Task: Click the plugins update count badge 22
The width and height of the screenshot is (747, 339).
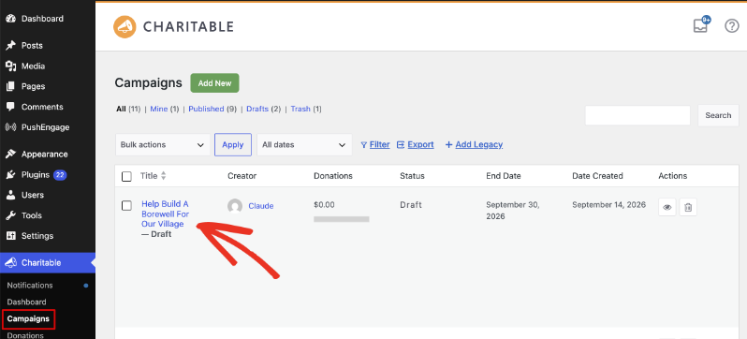Action: (x=60, y=175)
